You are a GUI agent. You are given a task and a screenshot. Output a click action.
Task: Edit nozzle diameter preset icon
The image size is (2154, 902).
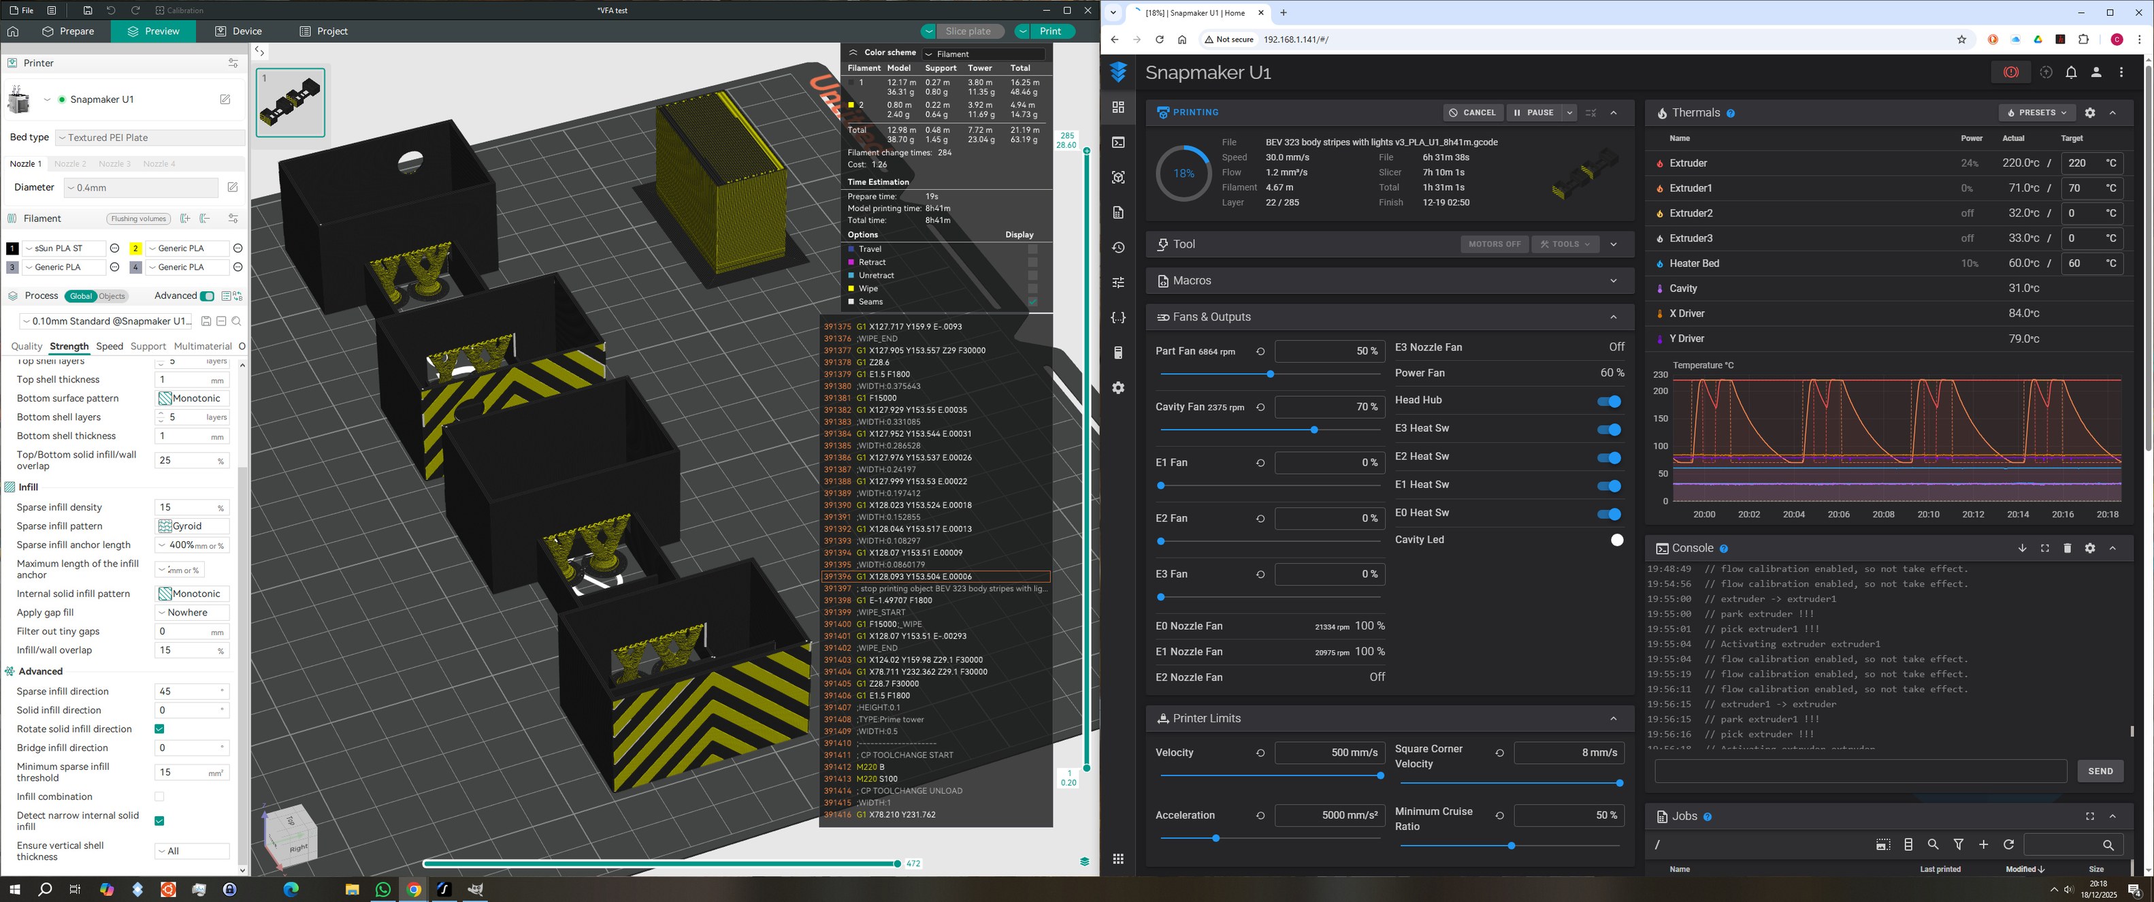point(233,187)
